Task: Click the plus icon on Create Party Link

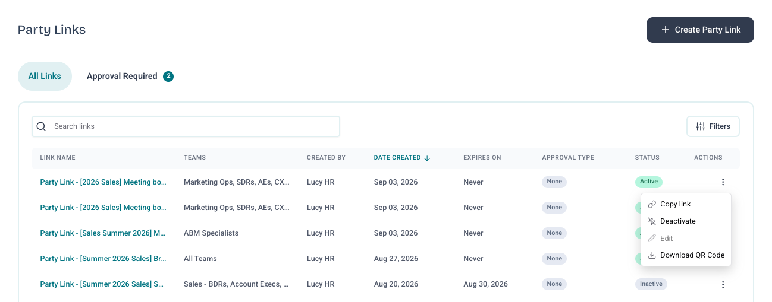Action: click(665, 30)
